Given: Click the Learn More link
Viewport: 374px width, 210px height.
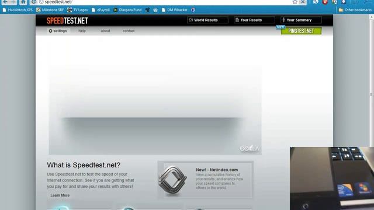Looking at the screenshot, I should (x=60, y=195).
